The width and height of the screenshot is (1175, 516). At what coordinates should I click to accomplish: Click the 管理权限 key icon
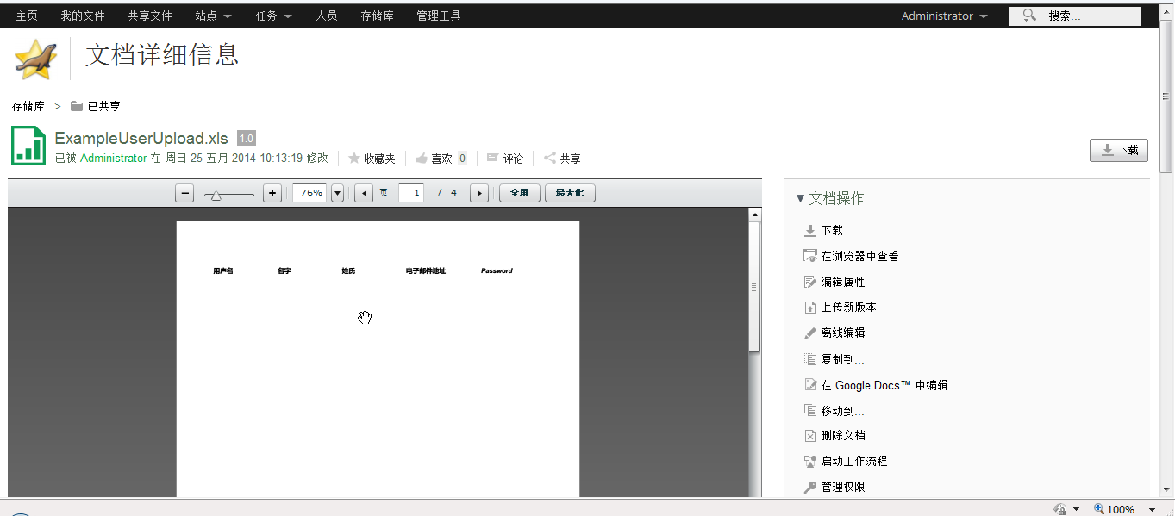809,488
